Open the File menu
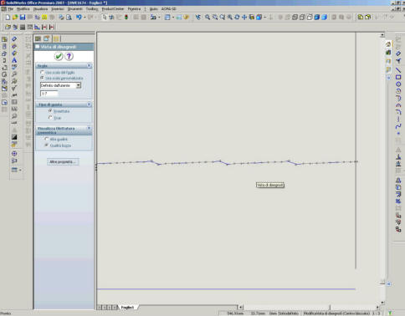Viewport: 405px width, 316px height. [10, 9]
